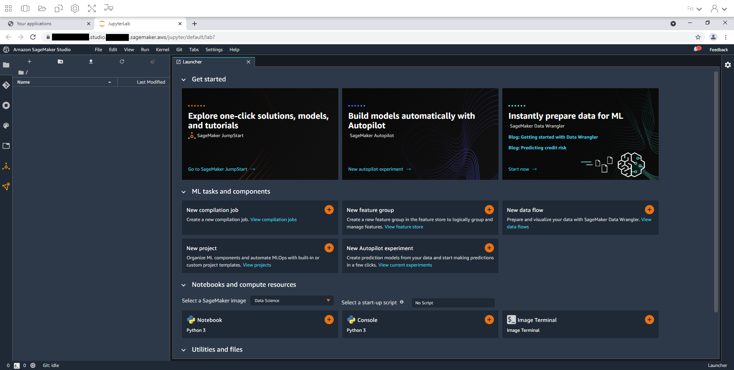
Task: Open SageMaker components and registries sidebar icon
Action: pyautogui.click(x=6, y=186)
